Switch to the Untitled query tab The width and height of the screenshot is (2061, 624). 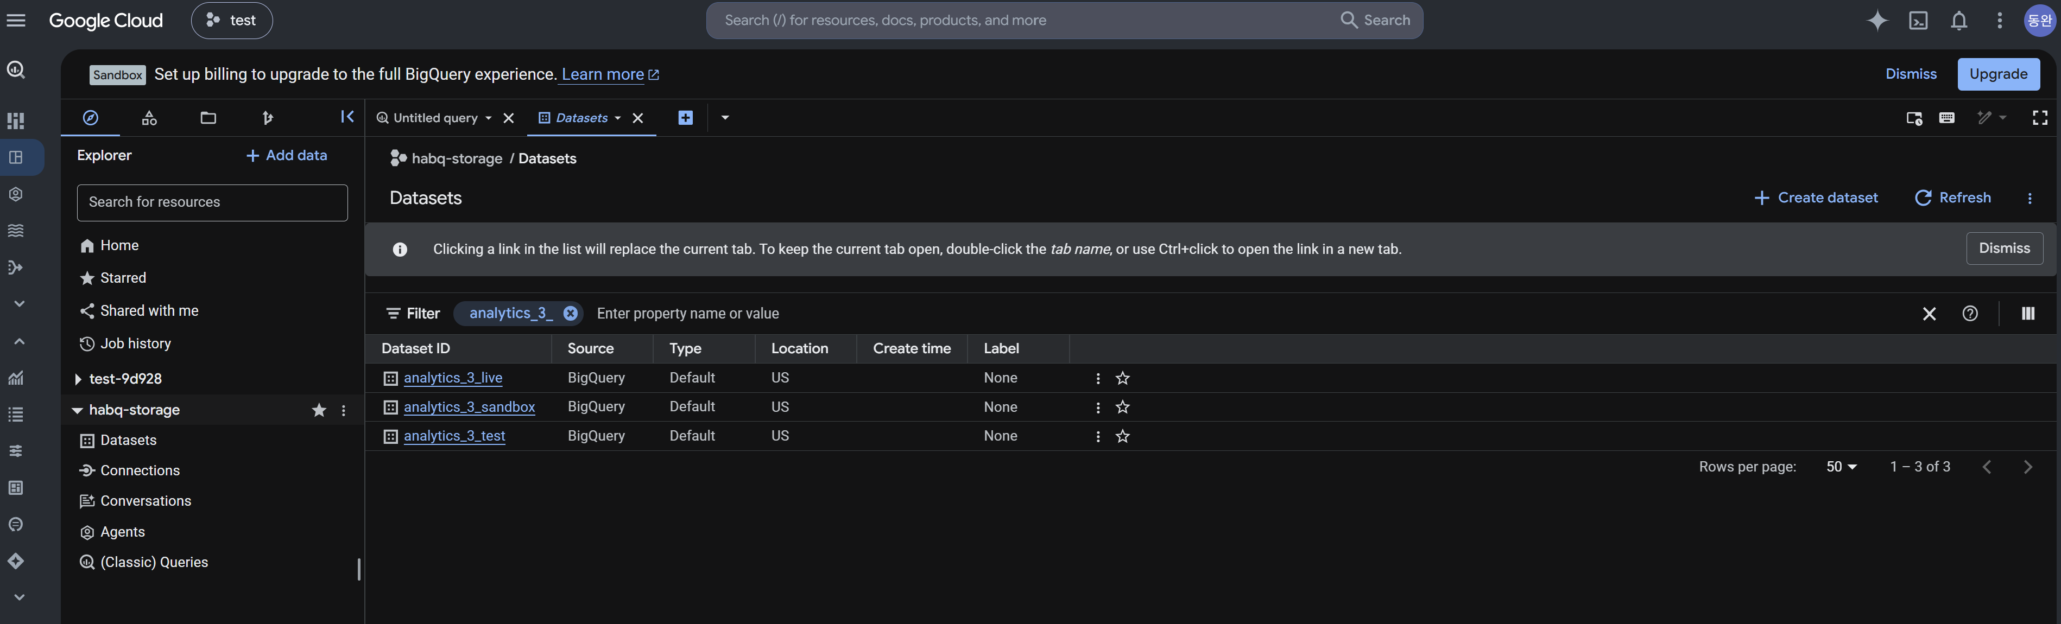click(435, 118)
